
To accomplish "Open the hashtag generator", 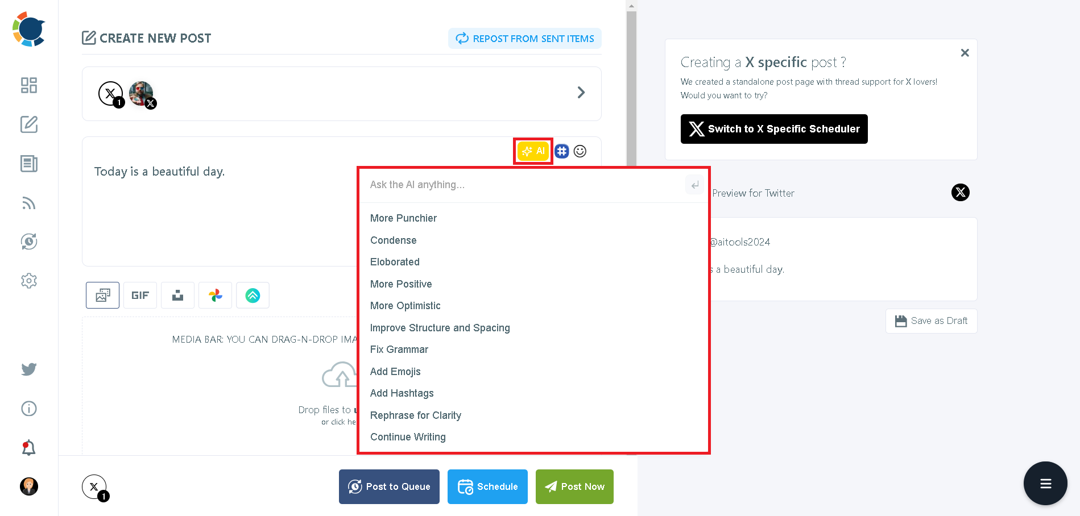I will pyautogui.click(x=561, y=151).
